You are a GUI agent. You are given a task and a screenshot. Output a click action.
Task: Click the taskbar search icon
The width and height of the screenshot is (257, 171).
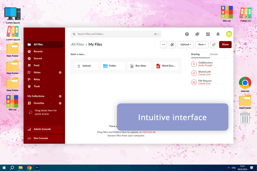coord(12,168)
